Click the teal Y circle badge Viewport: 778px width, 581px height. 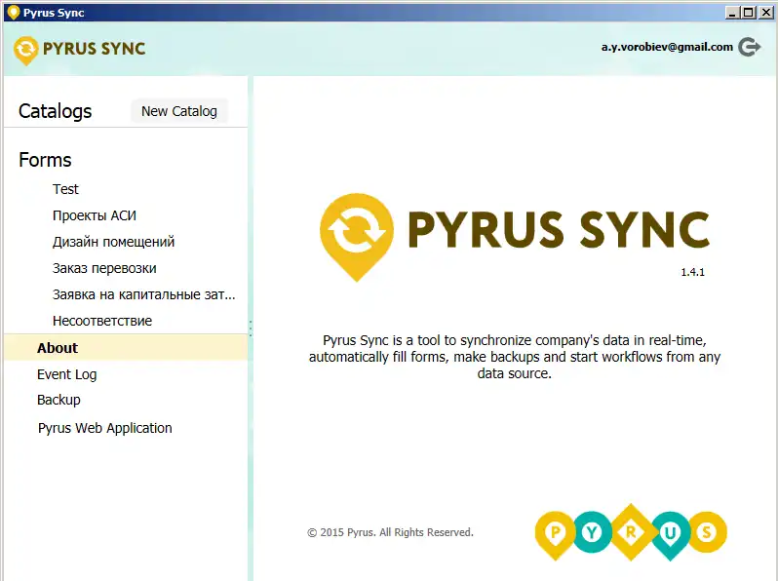[592, 532]
